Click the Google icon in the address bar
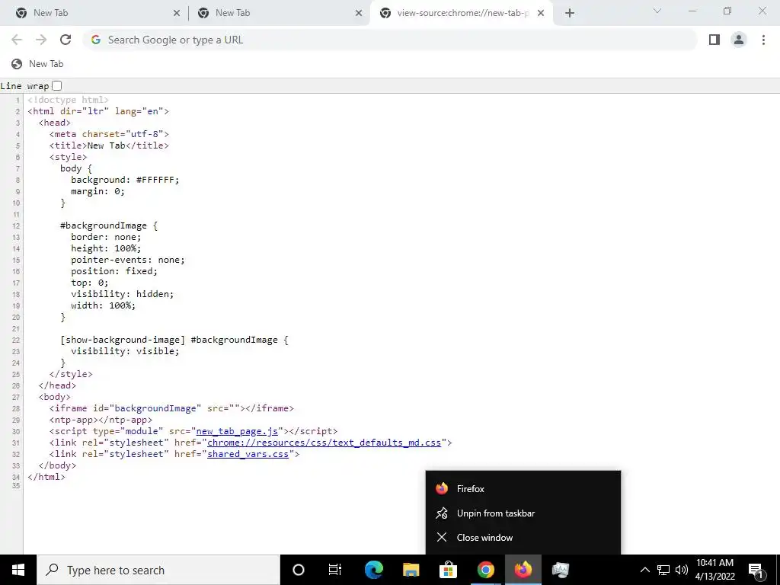780x585 pixels. pyautogui.click(x=96, y=40)
